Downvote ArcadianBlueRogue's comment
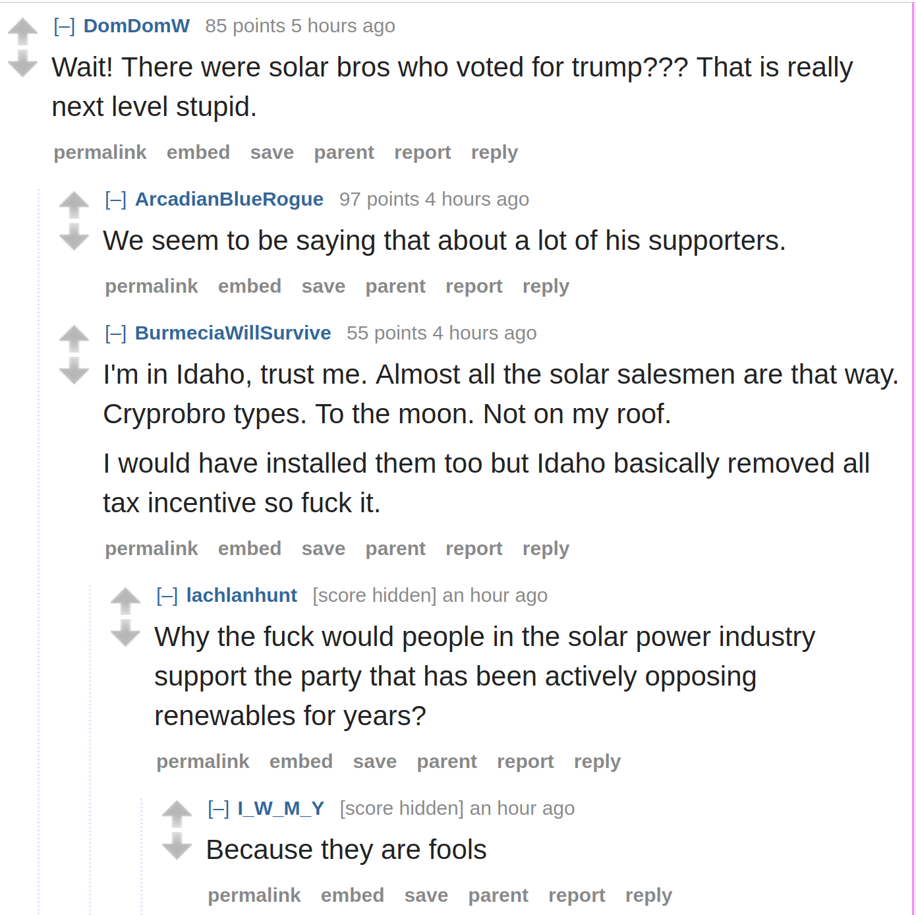The image size is (916, 915). pos(74,237)
